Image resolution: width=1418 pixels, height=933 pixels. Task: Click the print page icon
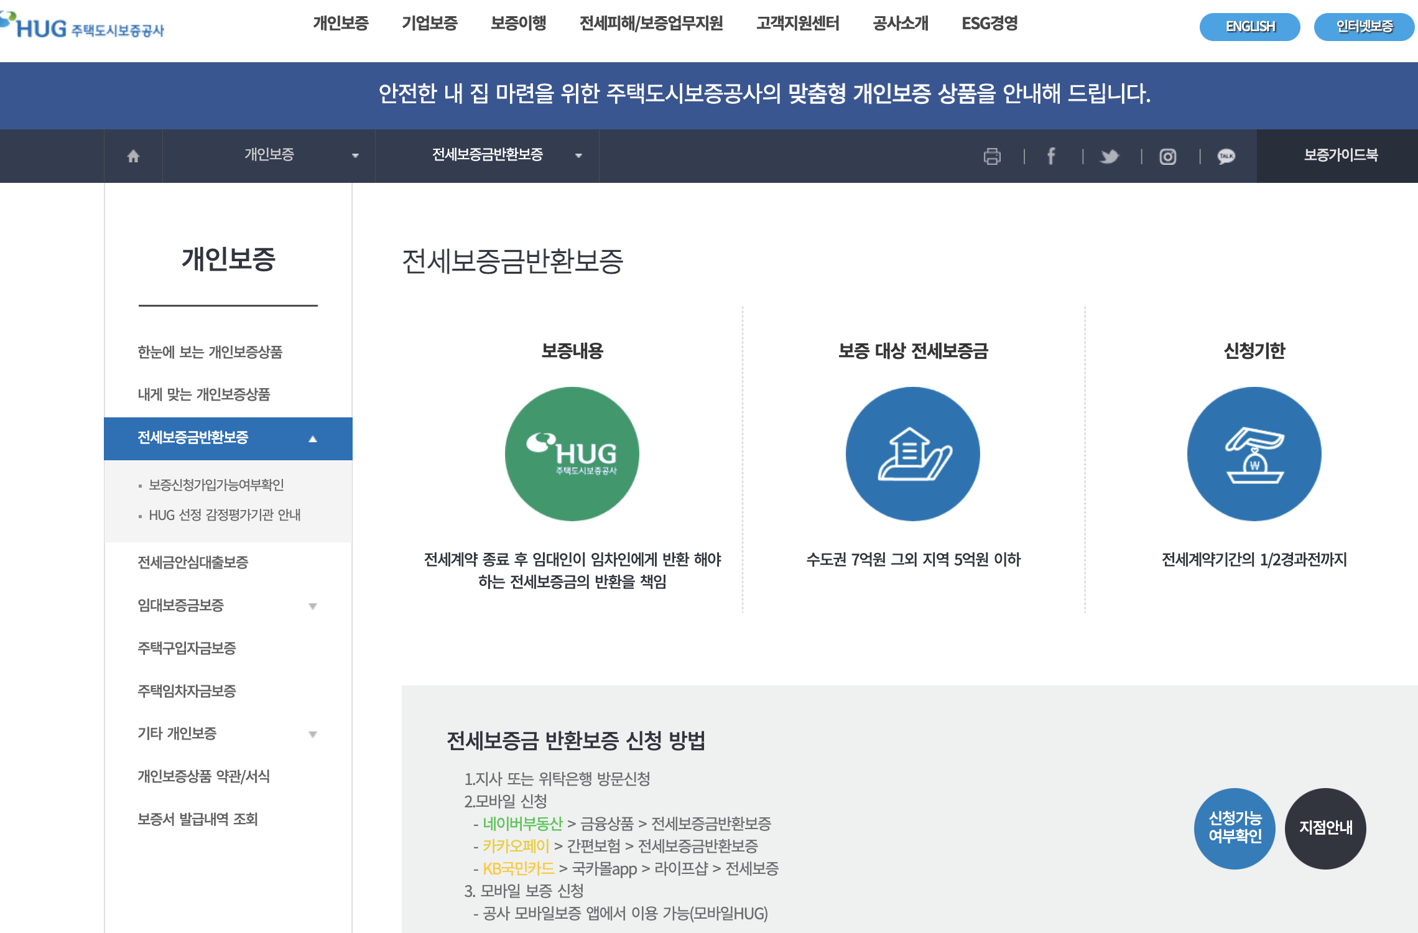[x=992, y=156]
